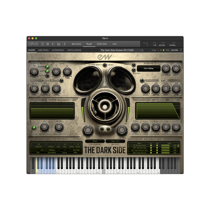Switch to the Browse tab

[76, 44]
